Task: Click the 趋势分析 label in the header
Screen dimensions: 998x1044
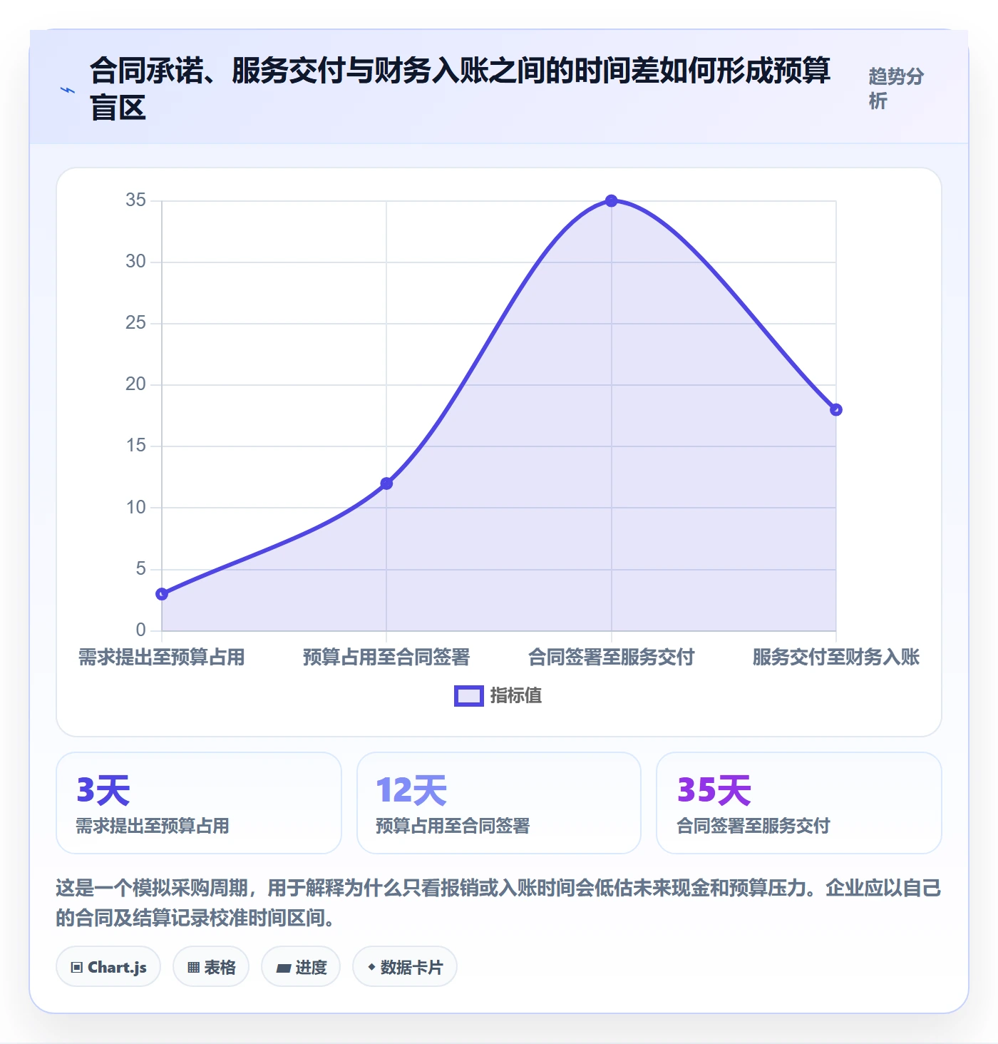Action: coord(896,88)
